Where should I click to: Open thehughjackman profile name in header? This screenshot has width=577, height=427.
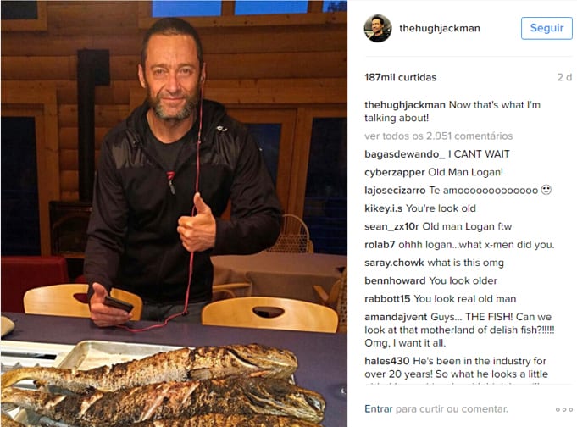(x=440, y=28)
